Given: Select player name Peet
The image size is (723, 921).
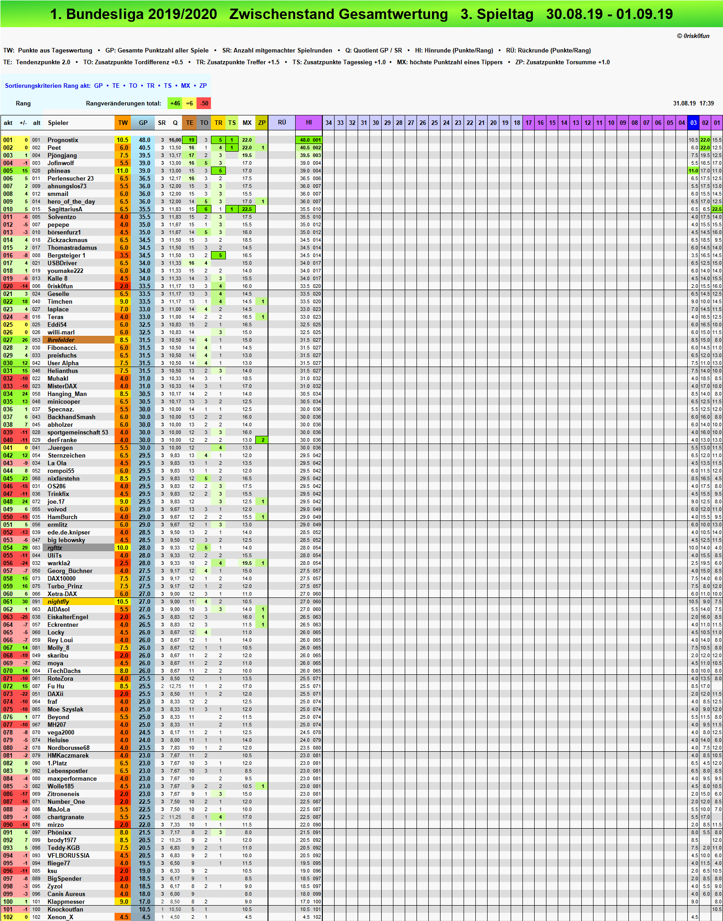Looking at the screenshot, I should pos(54,148).
